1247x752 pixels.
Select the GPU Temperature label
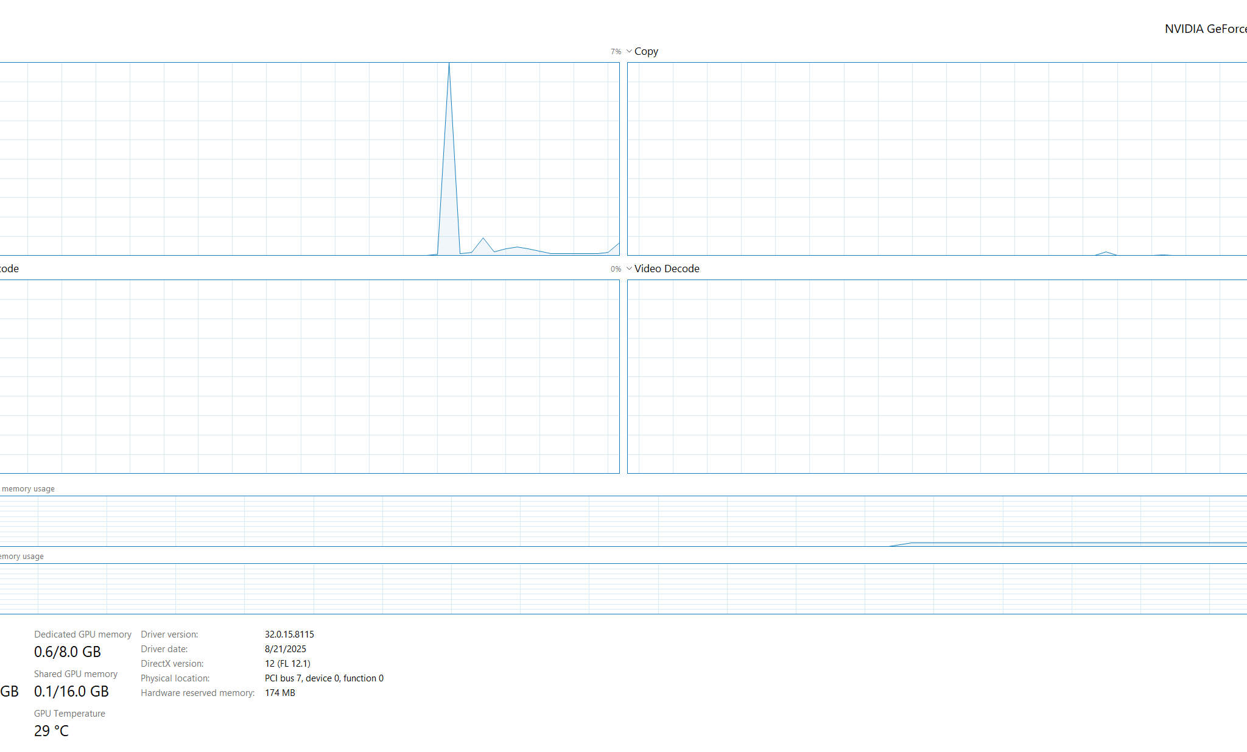(69, 714)
